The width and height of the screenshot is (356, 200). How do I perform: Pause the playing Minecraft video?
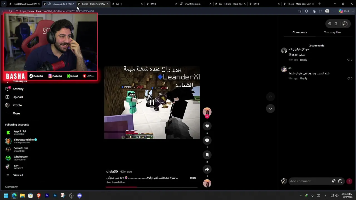(152, 103)
